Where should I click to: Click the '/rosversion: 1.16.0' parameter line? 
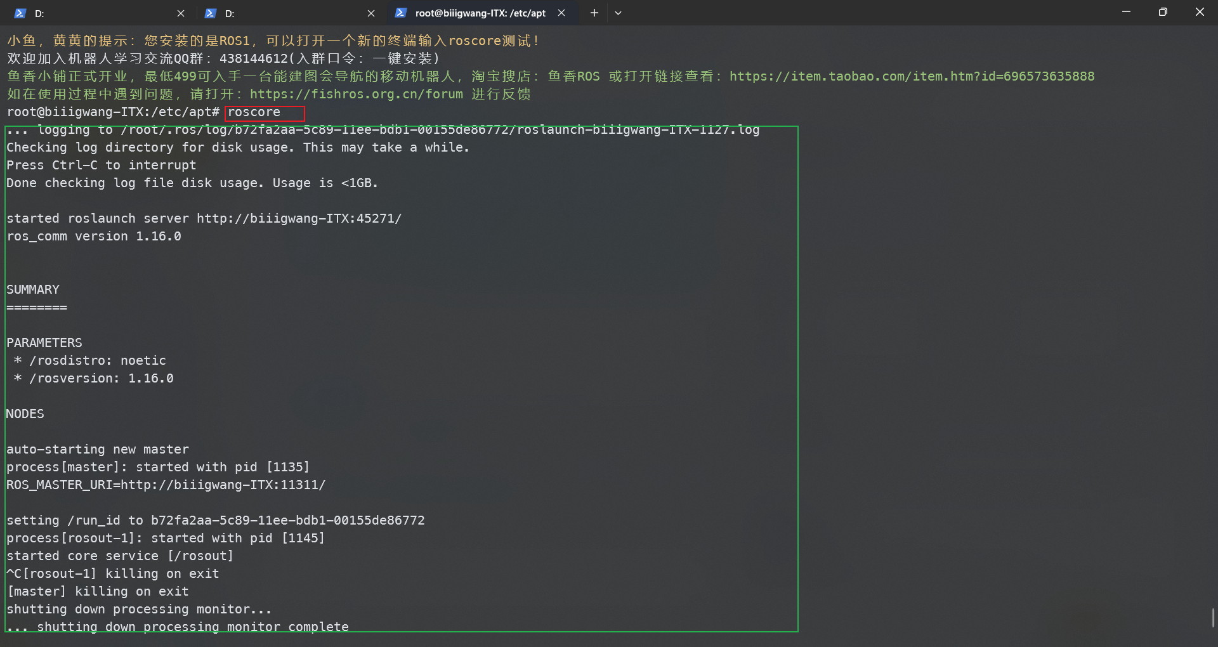[x=93, y=378]
